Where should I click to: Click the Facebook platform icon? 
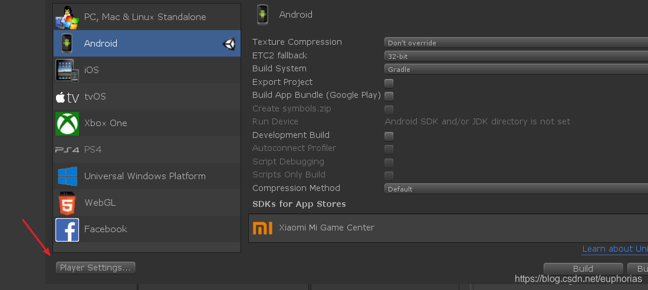pyautogui.click(x=67, y=229)
